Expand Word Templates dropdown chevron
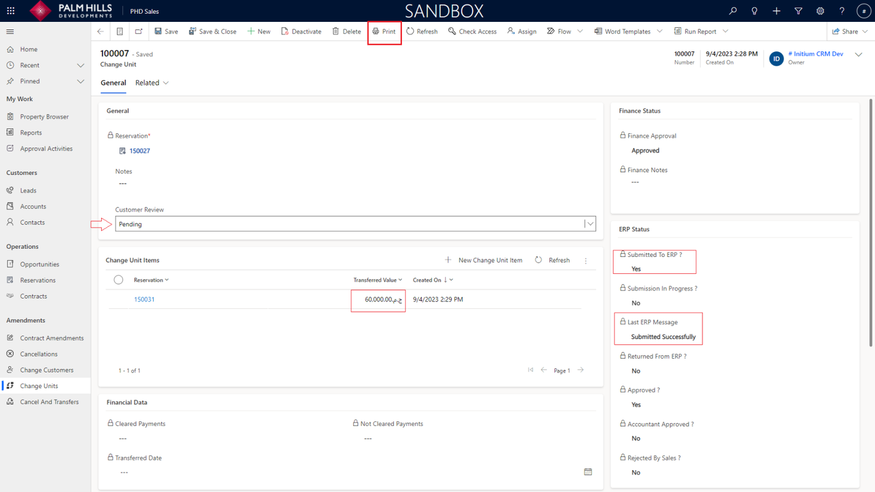The width and height of the screenshot is (875, 492). pyautogui.click(x=660, y=31)
